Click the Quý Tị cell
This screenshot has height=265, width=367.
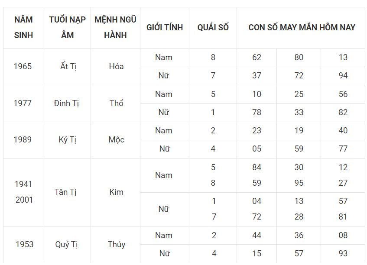click(67, 244)
